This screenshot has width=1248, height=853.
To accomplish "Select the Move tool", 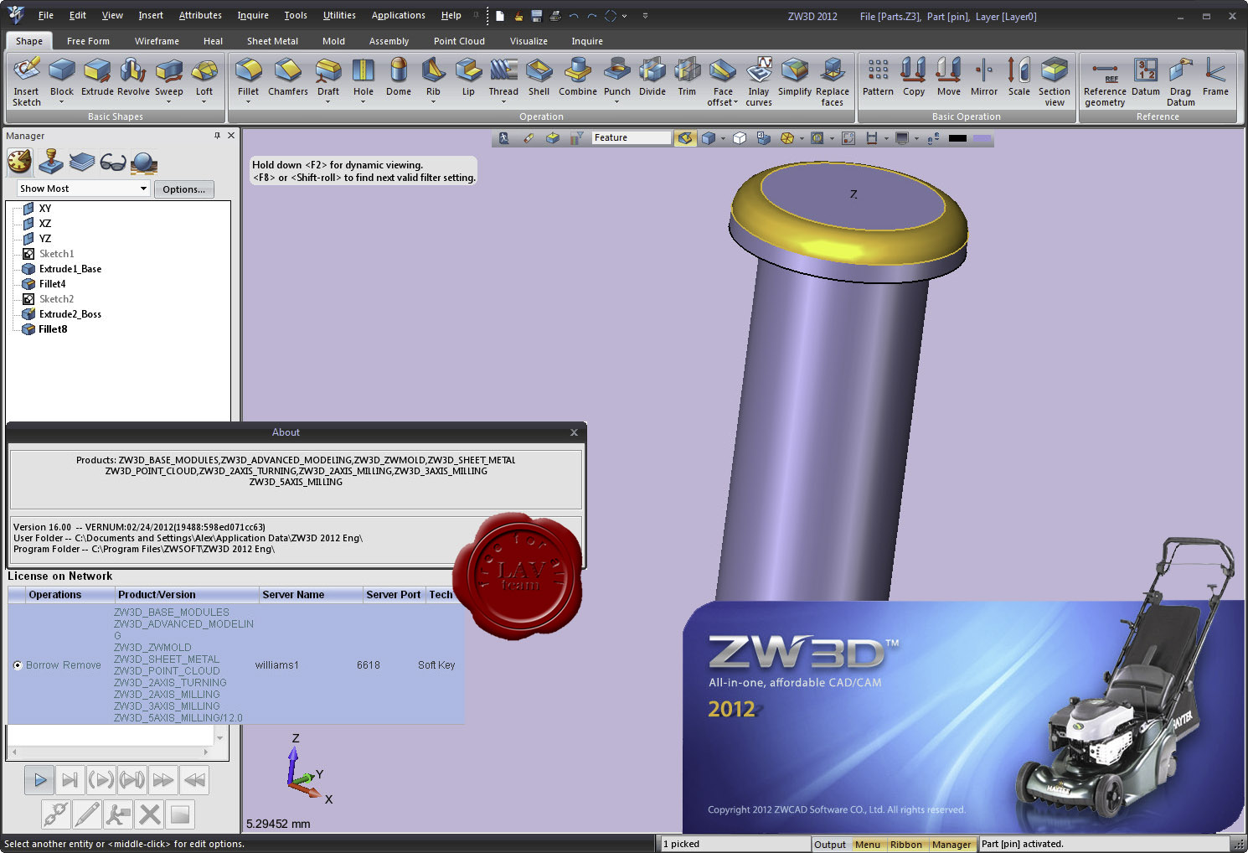I will click(949, 76).
